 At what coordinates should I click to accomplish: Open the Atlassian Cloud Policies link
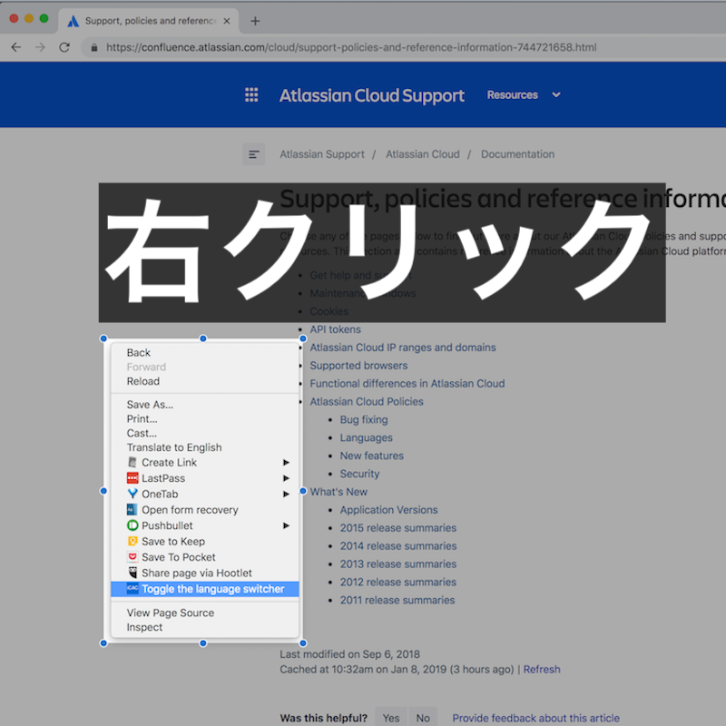point(367,401)
